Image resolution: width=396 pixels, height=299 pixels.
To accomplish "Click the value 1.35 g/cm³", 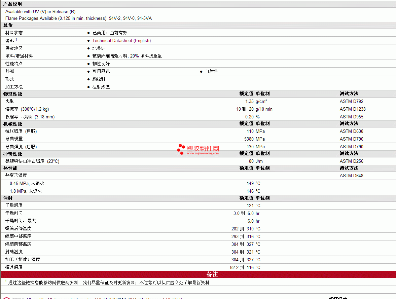I will tap(256, 101).
